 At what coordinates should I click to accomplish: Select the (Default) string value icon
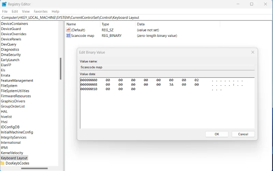click(68, 30)
